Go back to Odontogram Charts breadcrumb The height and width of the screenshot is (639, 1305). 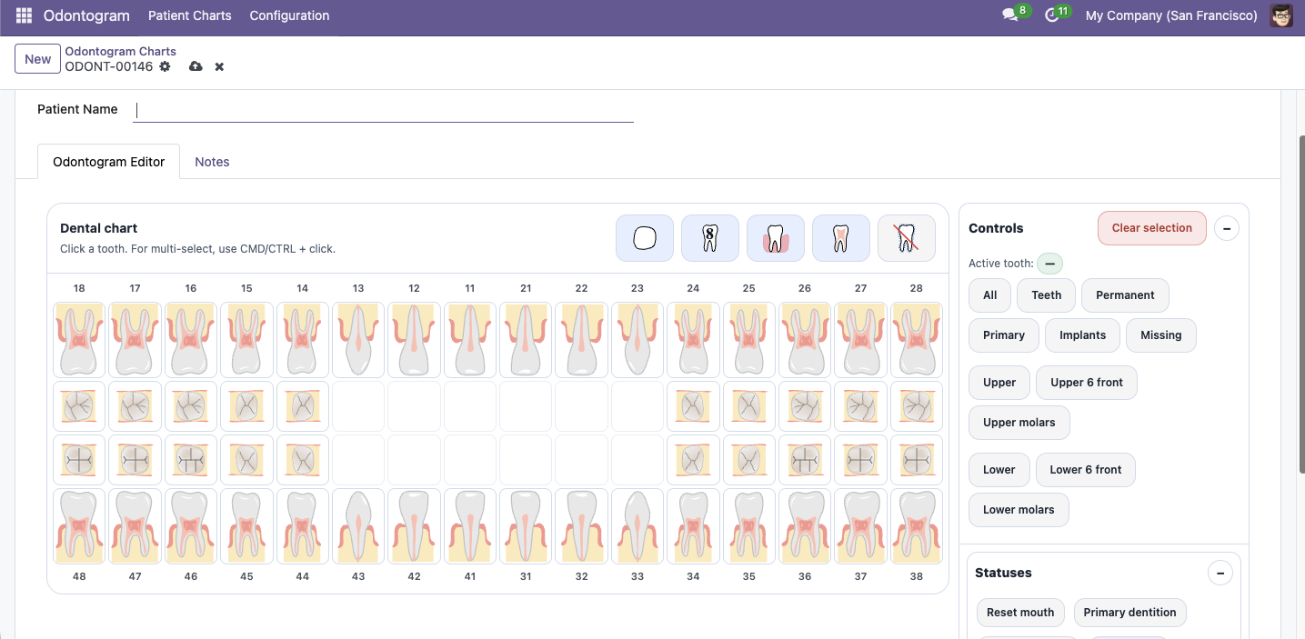point(120,51)
